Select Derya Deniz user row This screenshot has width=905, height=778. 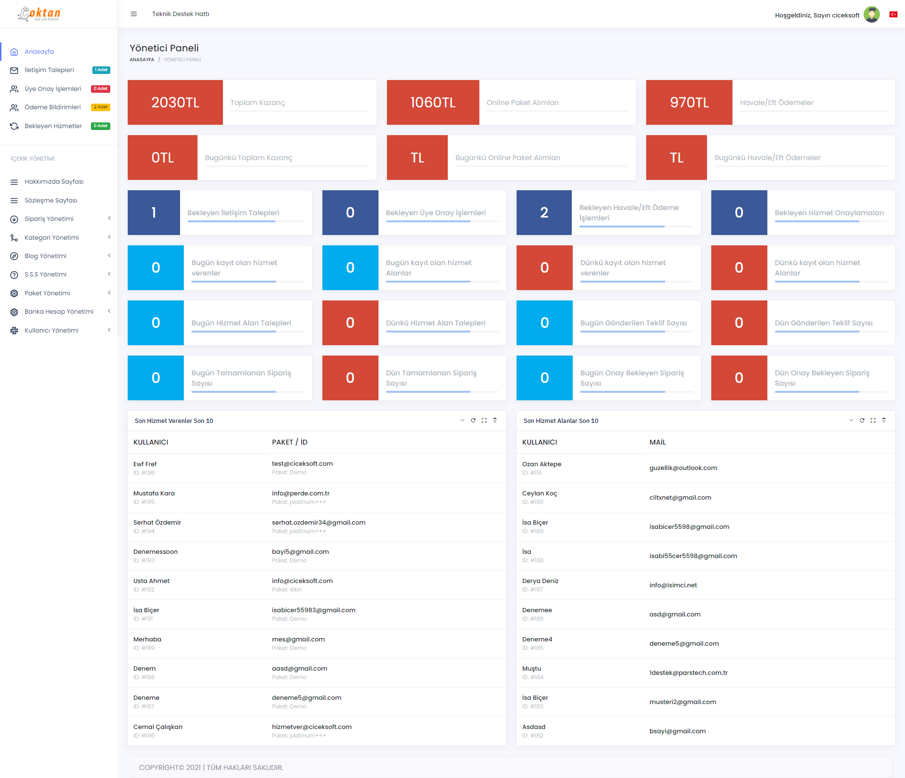point(706,585)
